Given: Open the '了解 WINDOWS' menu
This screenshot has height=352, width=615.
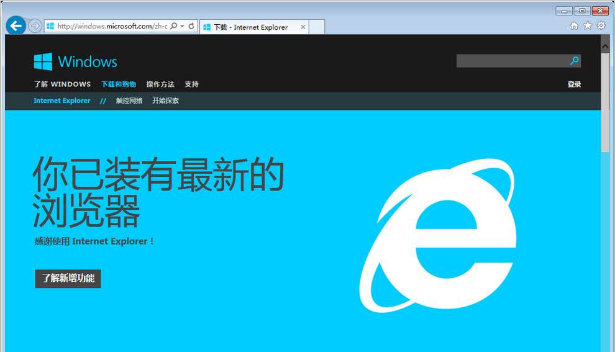Looking at the screenshot, I should (62, 84).
